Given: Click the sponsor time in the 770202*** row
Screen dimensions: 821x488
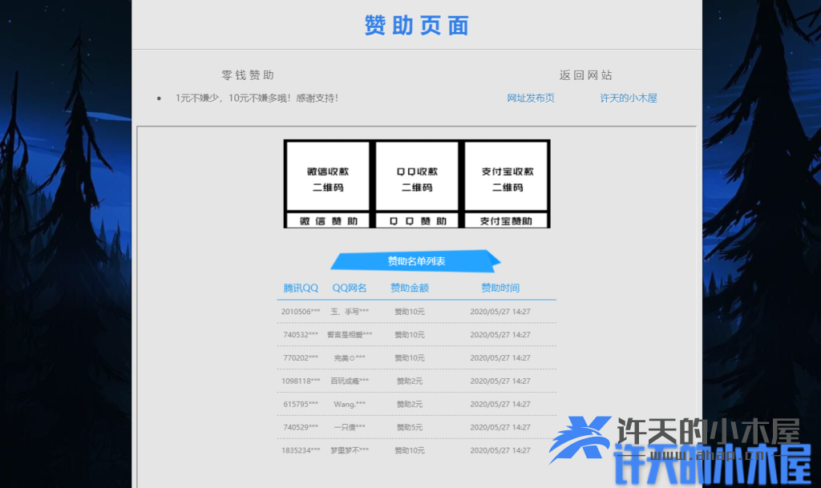Looking at the screenshot, I should [500, 358].
